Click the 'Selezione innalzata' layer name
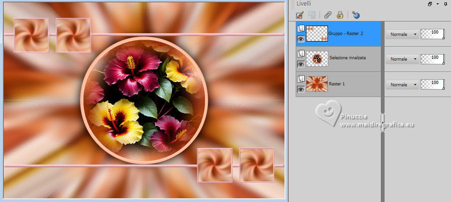This screenshot has width=451, height=202. tap(348, 58)
